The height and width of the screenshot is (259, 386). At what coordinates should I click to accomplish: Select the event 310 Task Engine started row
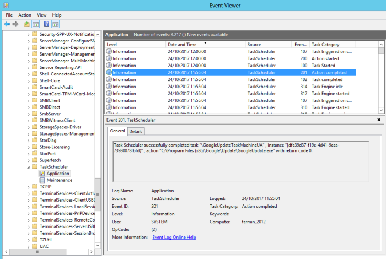coord(230,107)
